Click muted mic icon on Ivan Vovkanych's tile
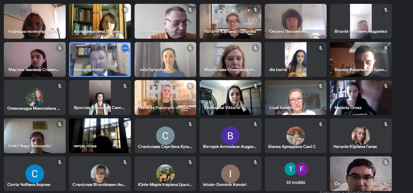413x193 pixels. (190, 10)
